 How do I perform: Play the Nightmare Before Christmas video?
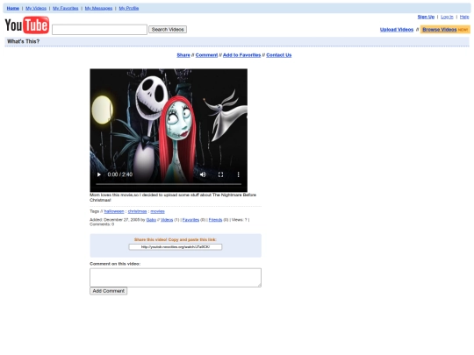99,174
